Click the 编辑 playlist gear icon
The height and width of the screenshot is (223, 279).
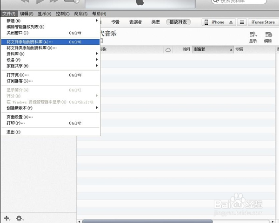coord(268,37)
